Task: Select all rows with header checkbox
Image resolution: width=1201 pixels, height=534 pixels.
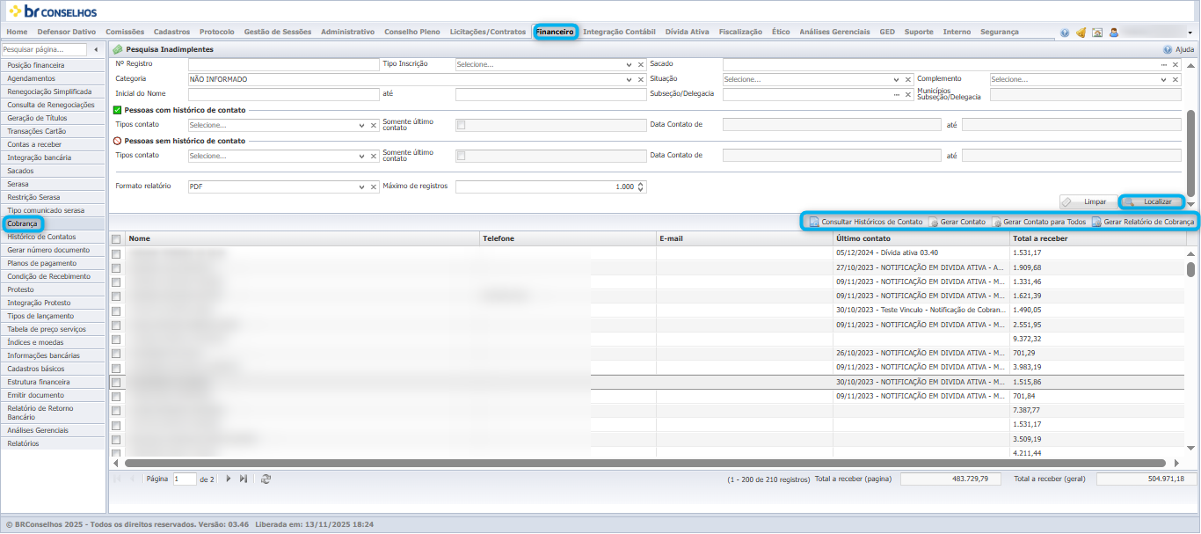Action: pyautogui.click(x=116, y=238)
